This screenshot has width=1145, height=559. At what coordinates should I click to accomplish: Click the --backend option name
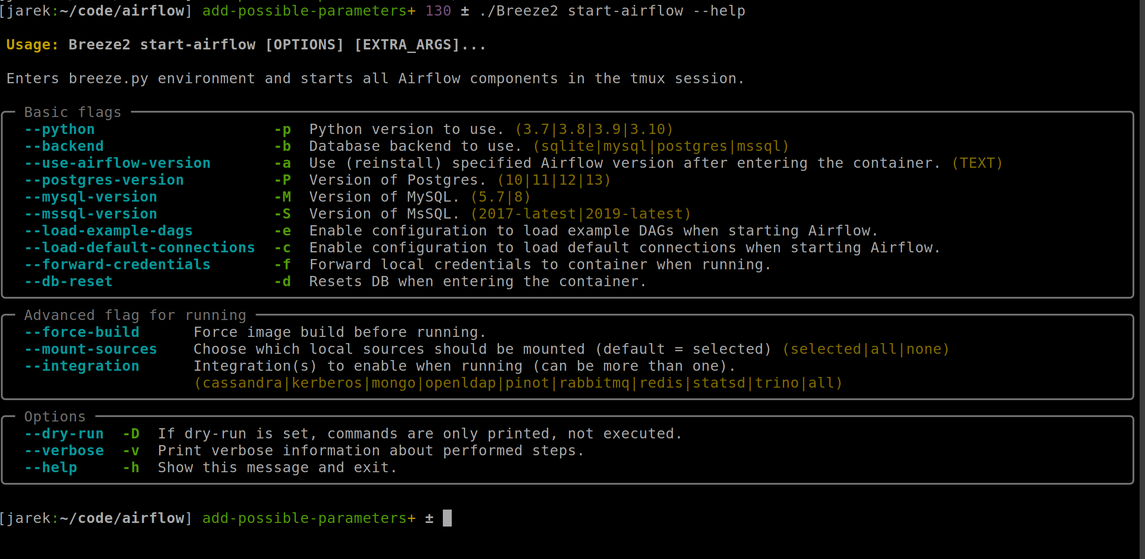64,146
